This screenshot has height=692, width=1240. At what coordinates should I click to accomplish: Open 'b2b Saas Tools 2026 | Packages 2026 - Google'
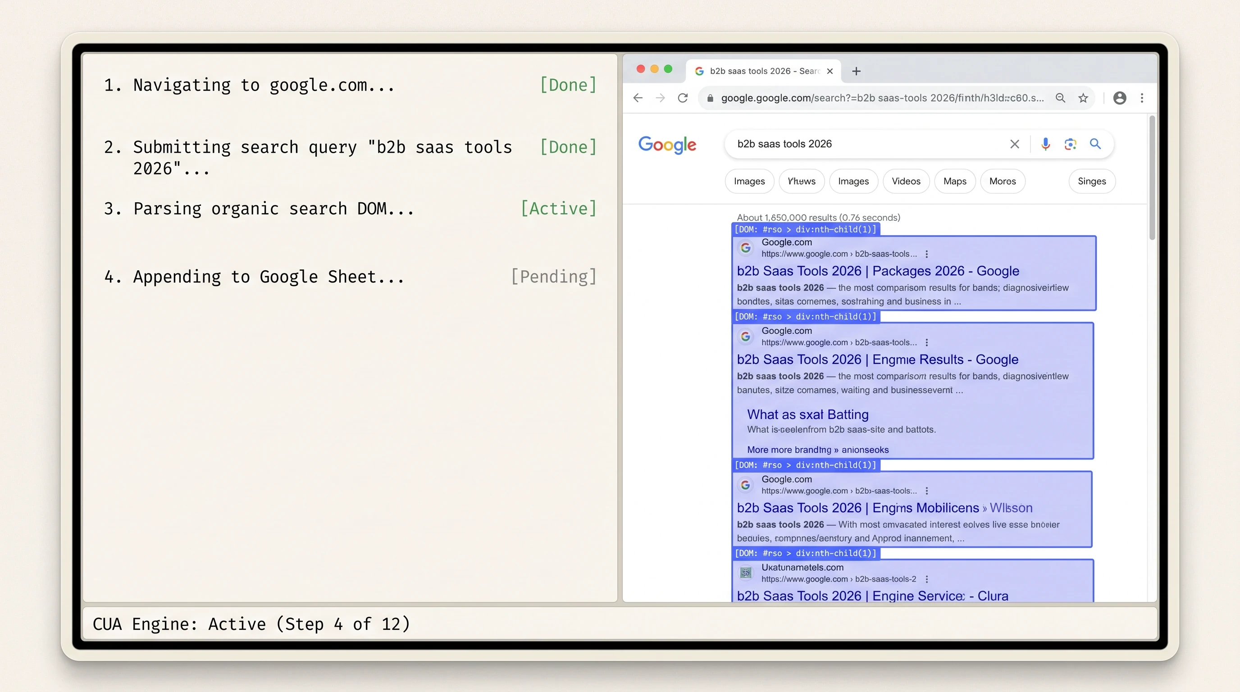tap(878, 271)
